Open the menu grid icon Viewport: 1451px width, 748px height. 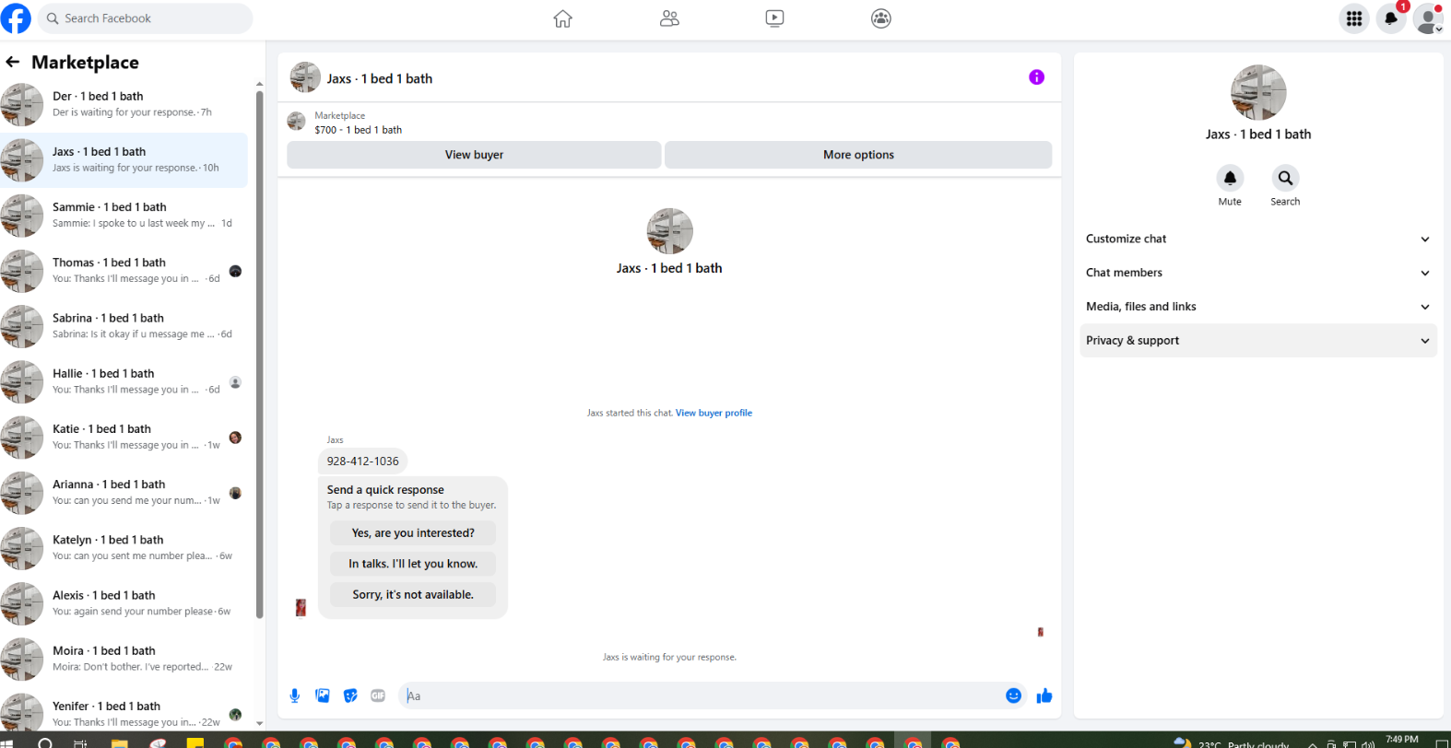tap(1354, 18)
